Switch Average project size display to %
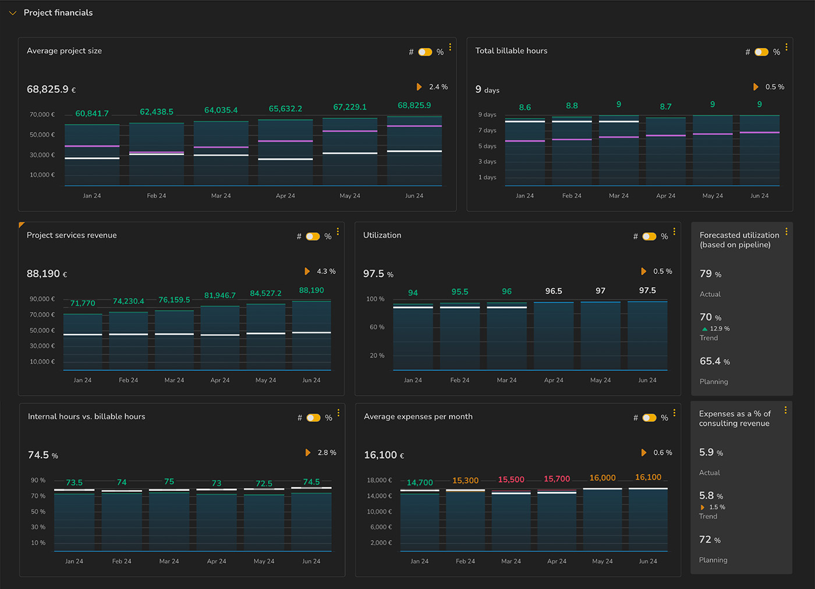 click(x=426, y=52)
